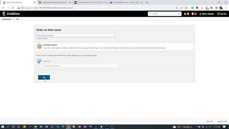Click the Copy from icon
The height and width of the screenshot is (129, 229).
pos(39,61)
